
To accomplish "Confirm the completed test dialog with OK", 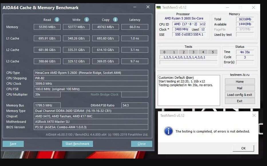I will click(243, 148).
